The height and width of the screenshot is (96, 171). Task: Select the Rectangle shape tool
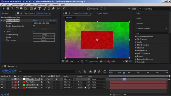pos(31,9)
